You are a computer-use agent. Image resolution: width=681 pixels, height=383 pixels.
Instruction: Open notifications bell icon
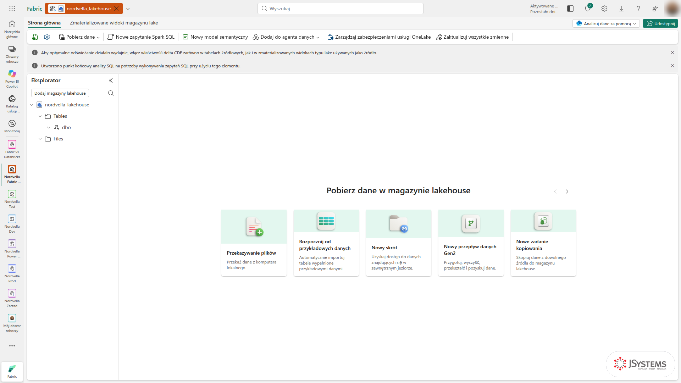coord(588,9)
